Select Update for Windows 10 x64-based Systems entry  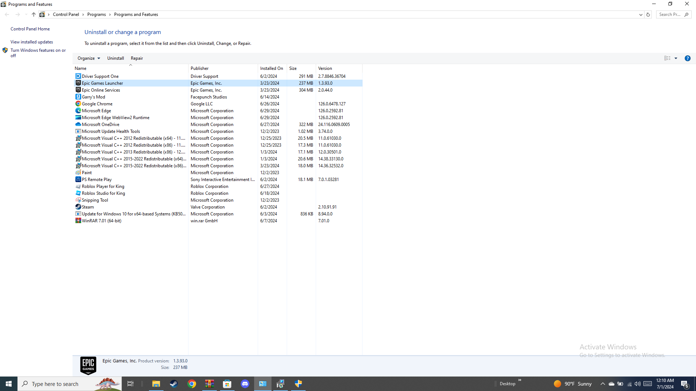pos(133,214)
